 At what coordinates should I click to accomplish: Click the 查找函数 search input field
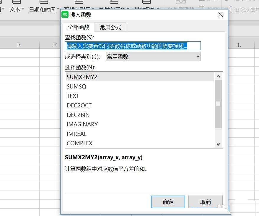(x=133, y=46)
